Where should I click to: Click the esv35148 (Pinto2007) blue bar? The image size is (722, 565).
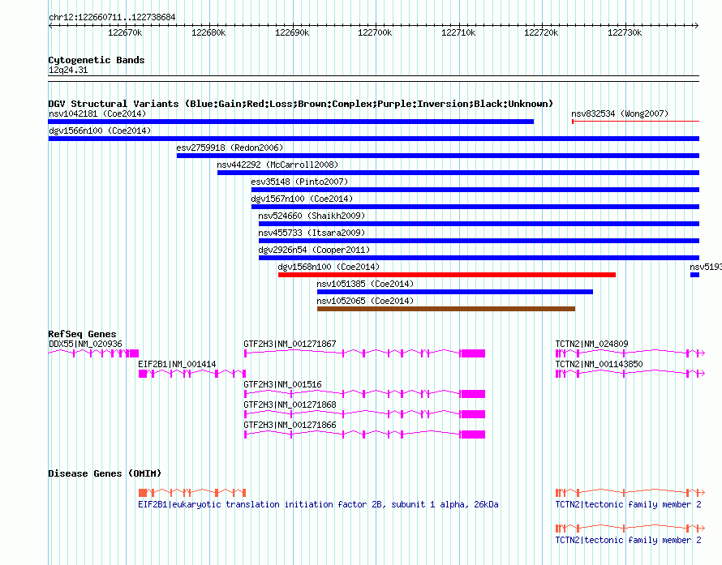click(475, 190)
